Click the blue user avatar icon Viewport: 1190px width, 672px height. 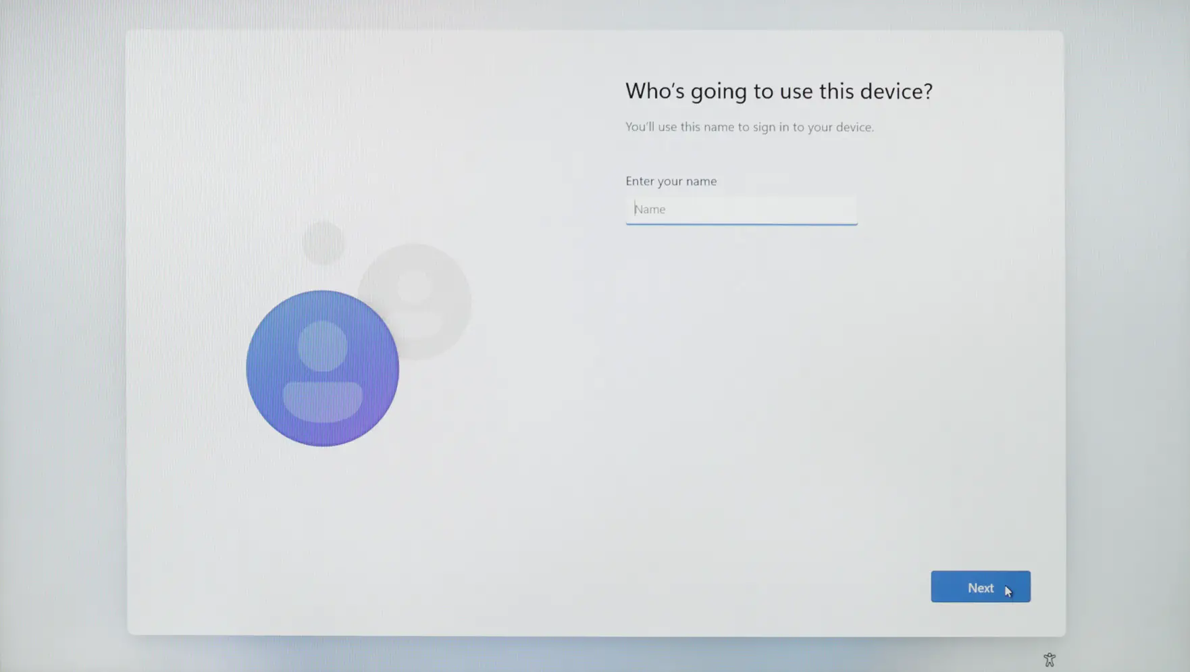(x=323, y=368)
